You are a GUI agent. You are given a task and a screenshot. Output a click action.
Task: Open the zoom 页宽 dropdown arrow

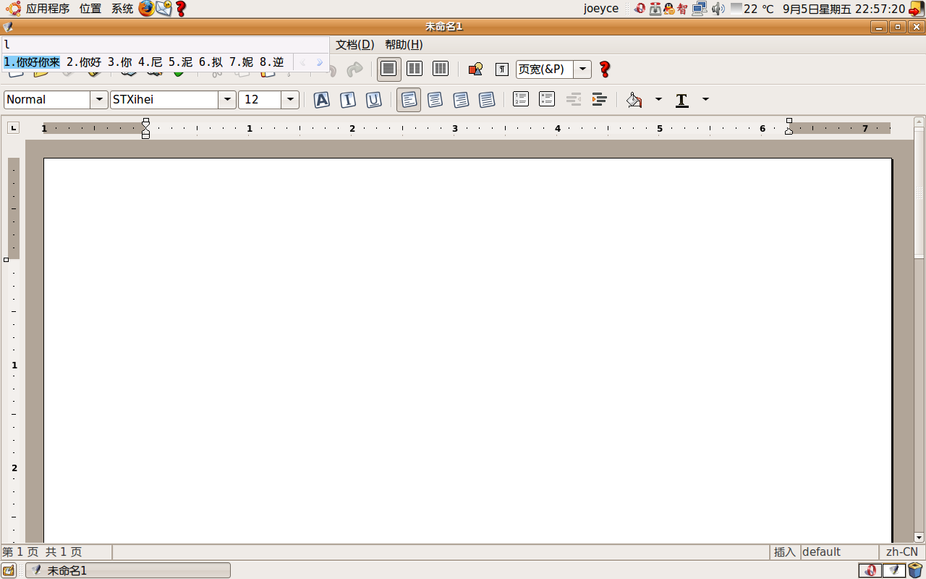[583, 69]
